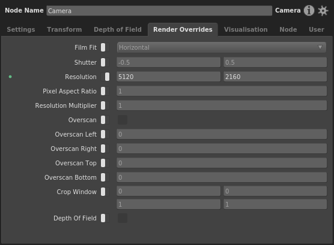Click the Overscan Bottom label
This screenshot has height=245, width=334.
pos(70,177)
